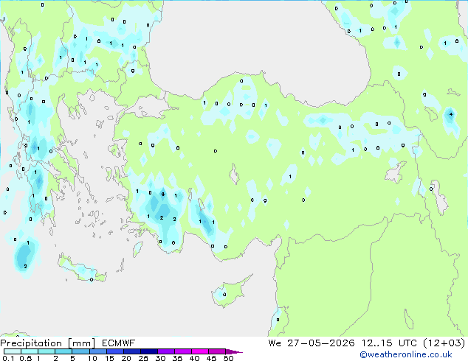The image size is (468, 361).
Task: Click the legend label '10'
Action: [x=92, y=358]
